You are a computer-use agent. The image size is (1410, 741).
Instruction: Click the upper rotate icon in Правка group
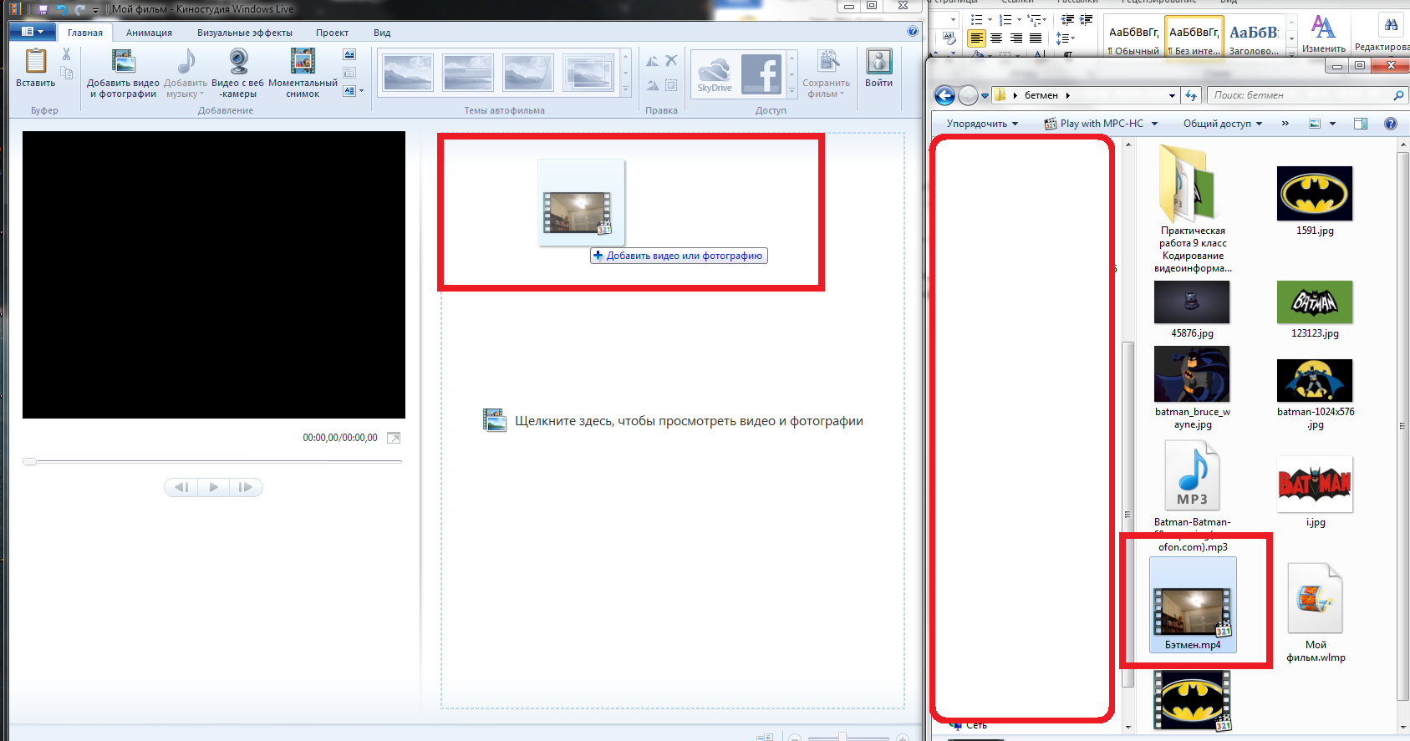coord(653,61)
